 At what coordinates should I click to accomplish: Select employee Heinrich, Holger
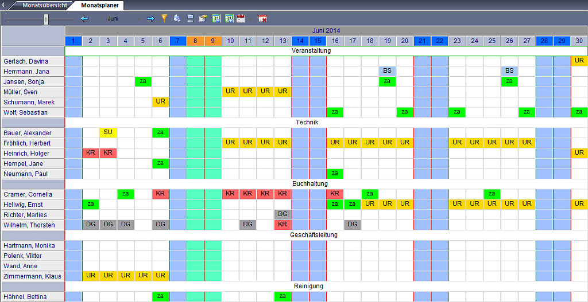tap(33, 154)
